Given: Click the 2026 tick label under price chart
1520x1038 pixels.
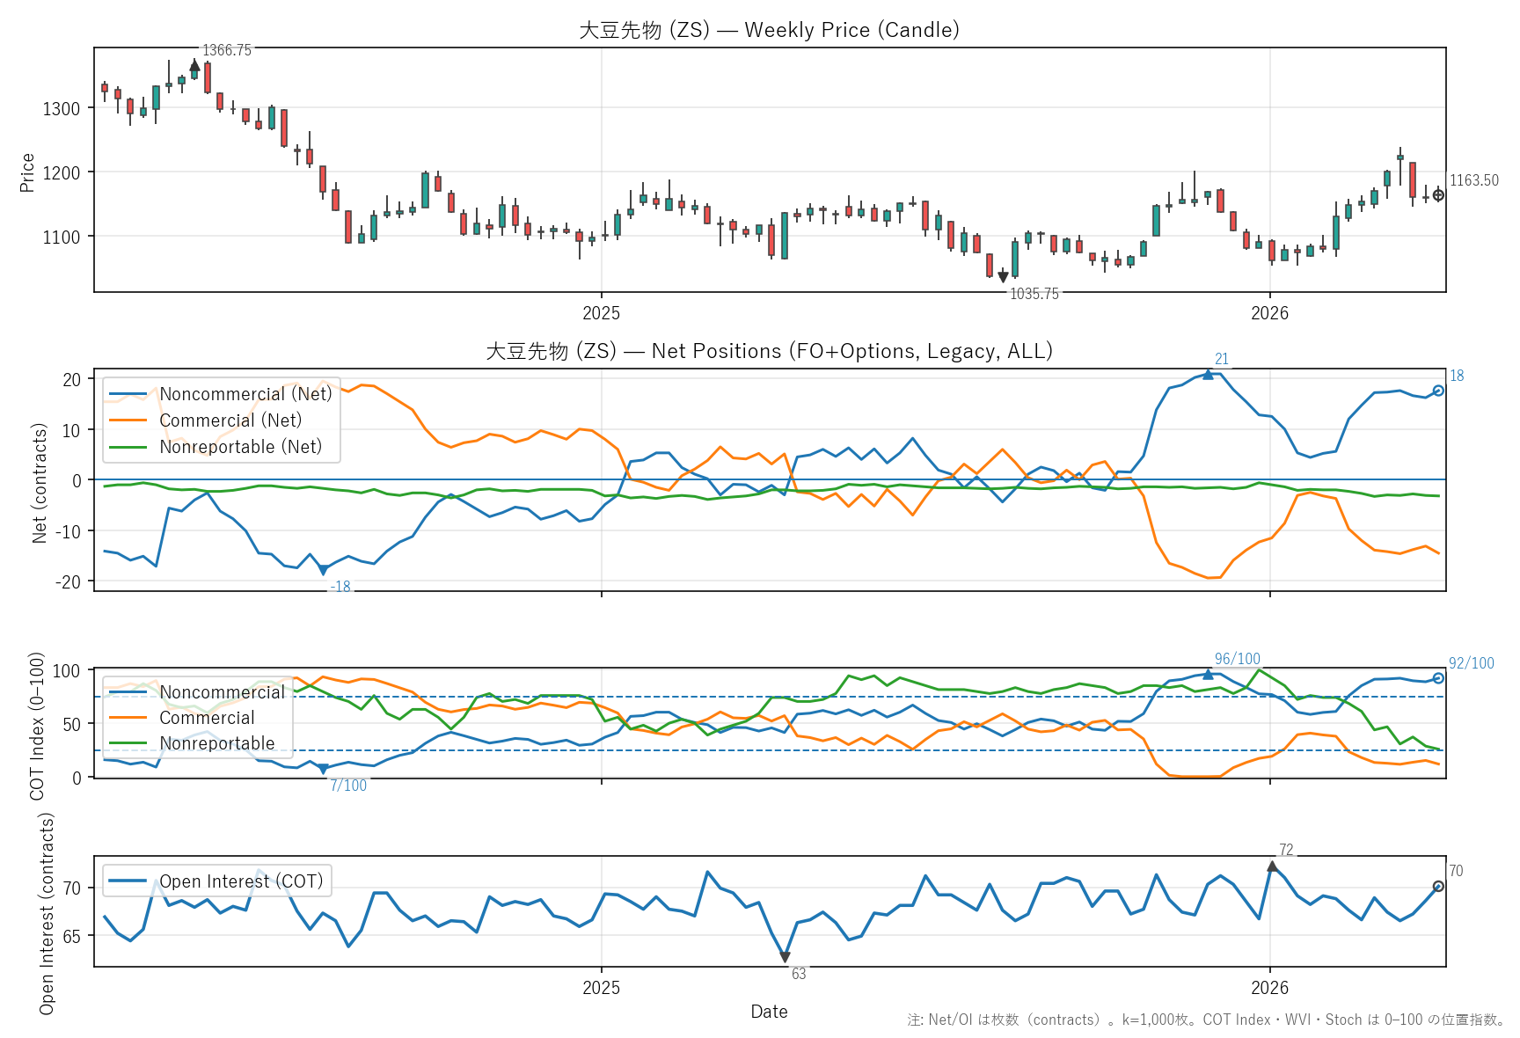Looking at the screenshot, I should click(1269, 313).
